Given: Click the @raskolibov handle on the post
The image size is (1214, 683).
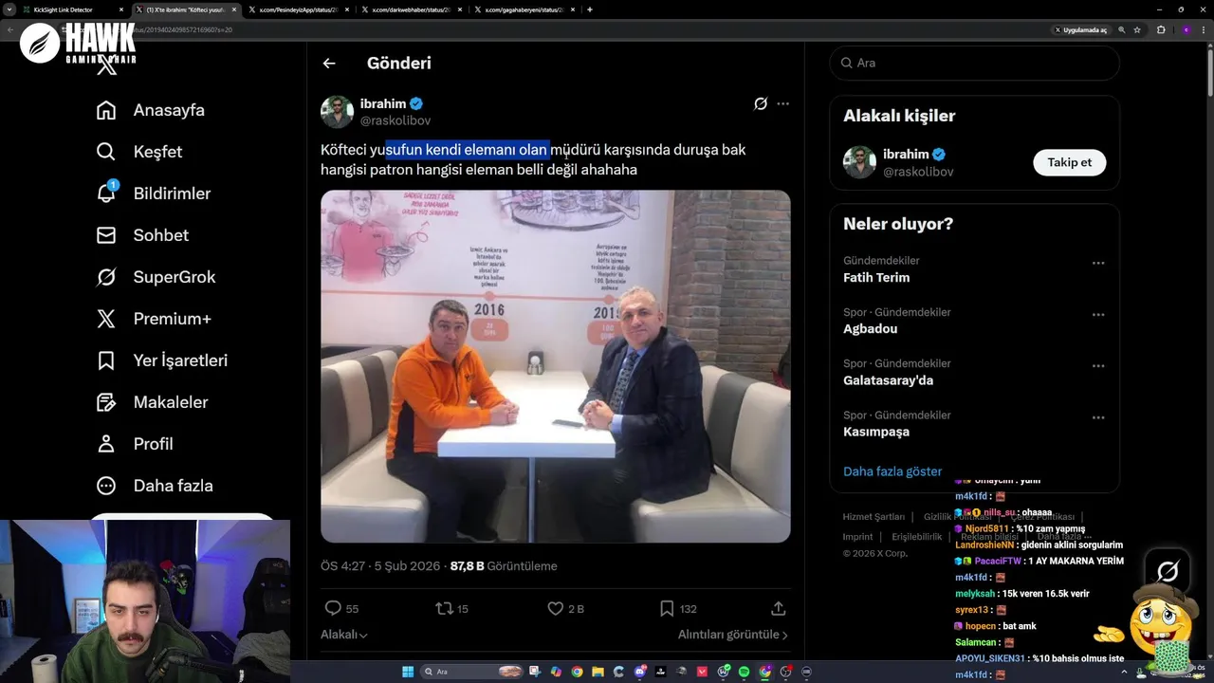Looking at the screenshot, I should point(395,120).
